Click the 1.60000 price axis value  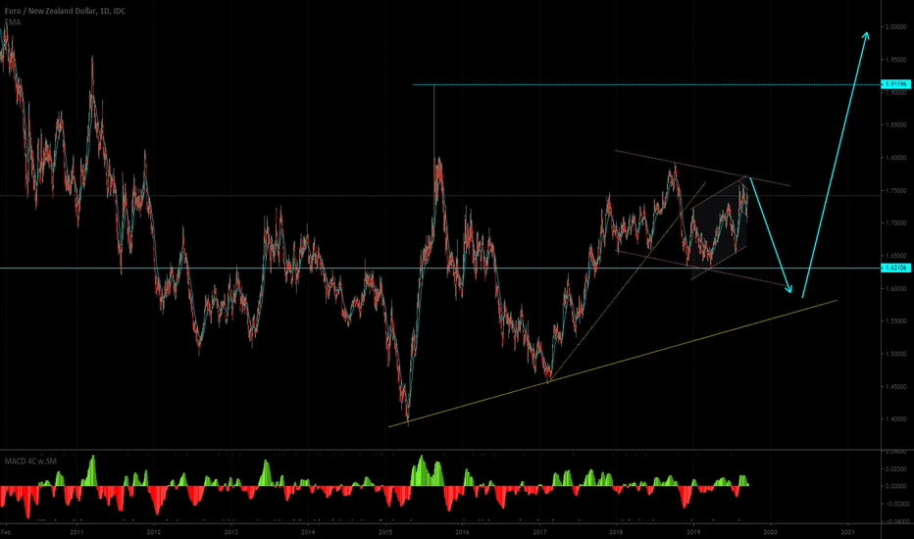click(896, 288)
